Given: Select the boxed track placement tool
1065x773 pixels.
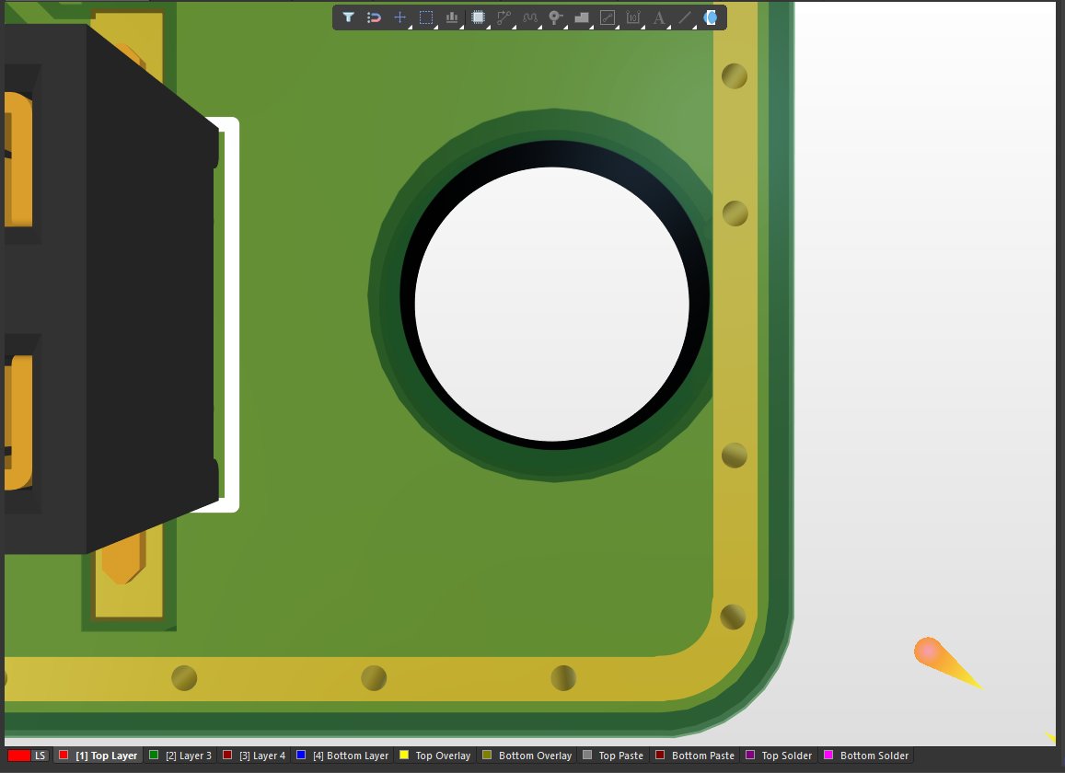Looking at the screenshot, I should 608,17.
